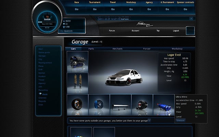Open Reports from the sidebar
The image size is (219, 137).
(42, 101)
